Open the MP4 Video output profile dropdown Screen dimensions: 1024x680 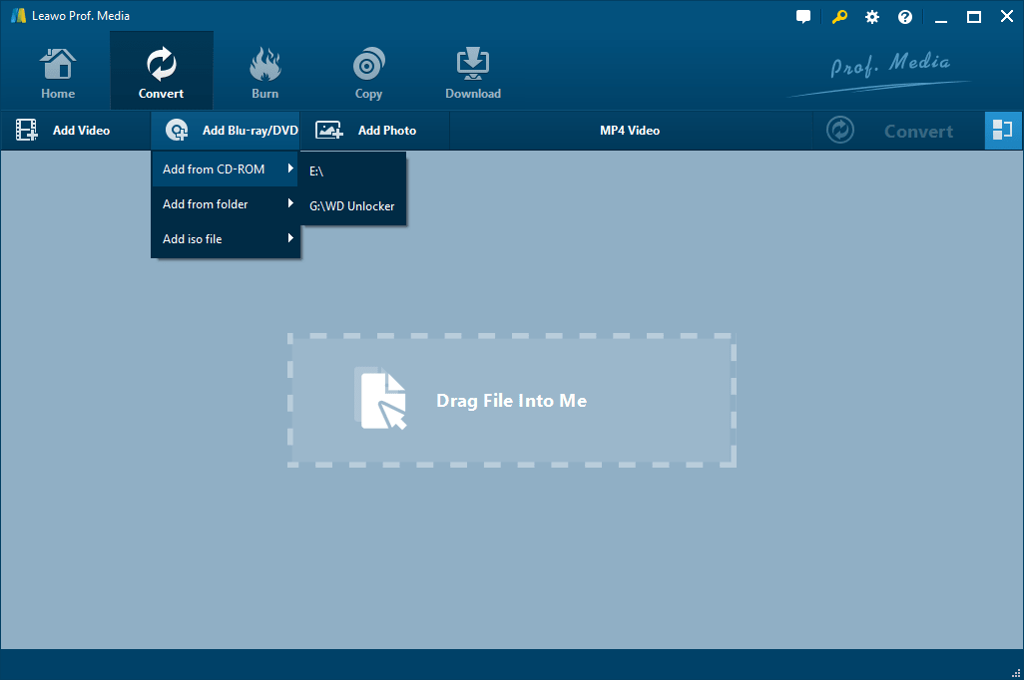pos(630,131)
